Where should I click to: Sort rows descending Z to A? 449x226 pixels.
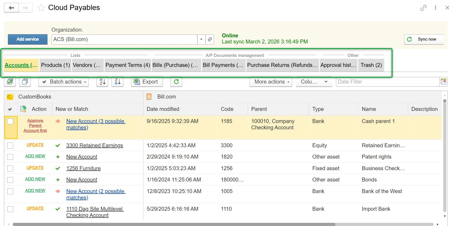[x=118, y=82]
